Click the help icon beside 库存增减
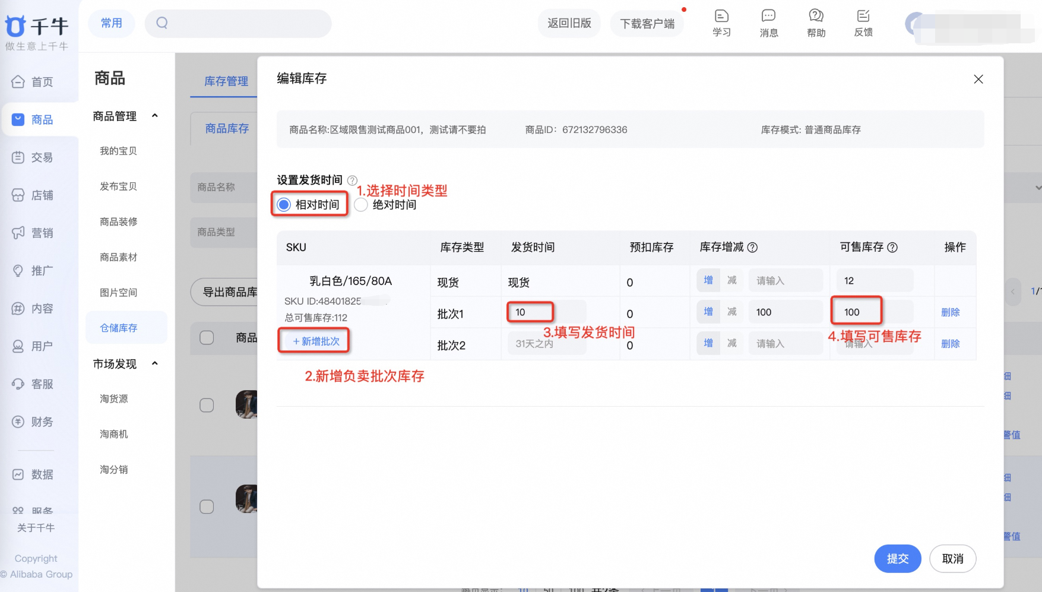 752,248
